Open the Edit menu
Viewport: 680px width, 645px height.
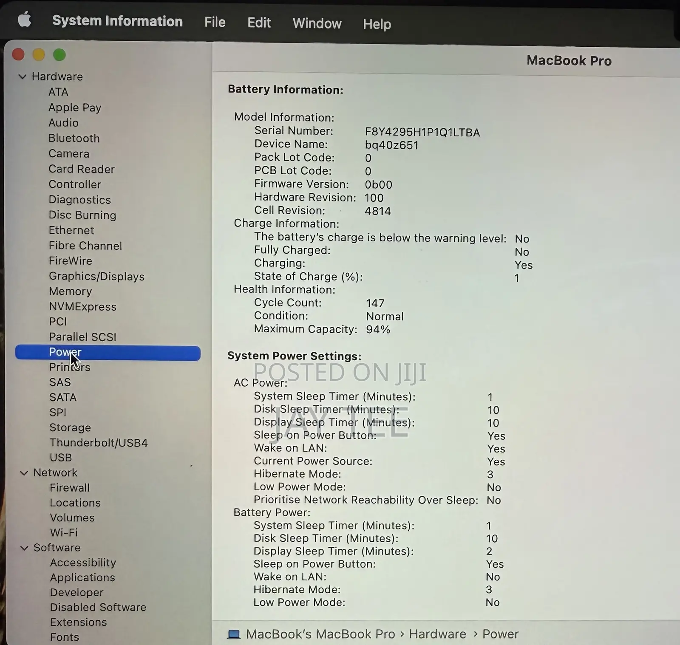[x=259, y=23]
